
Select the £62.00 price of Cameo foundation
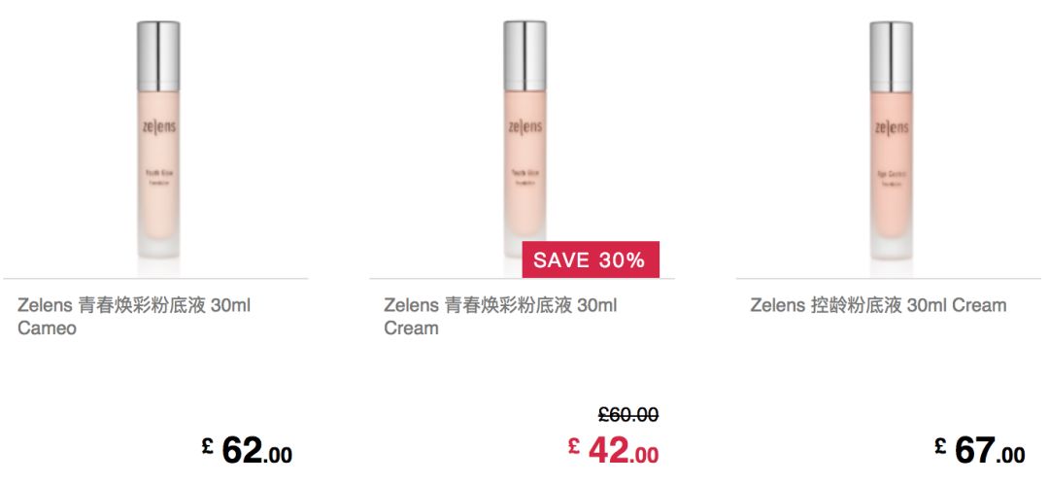tap(247, 450)
